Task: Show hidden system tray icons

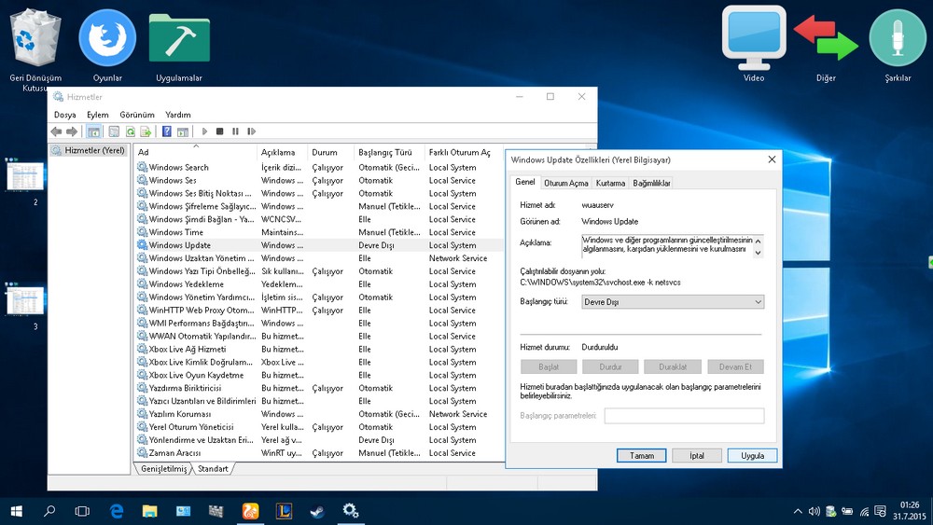Action: 798,511
